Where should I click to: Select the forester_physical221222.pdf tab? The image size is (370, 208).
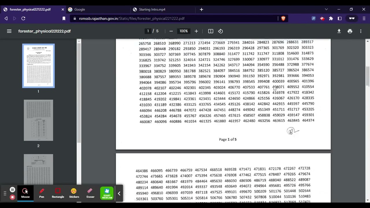pos(30,10)
